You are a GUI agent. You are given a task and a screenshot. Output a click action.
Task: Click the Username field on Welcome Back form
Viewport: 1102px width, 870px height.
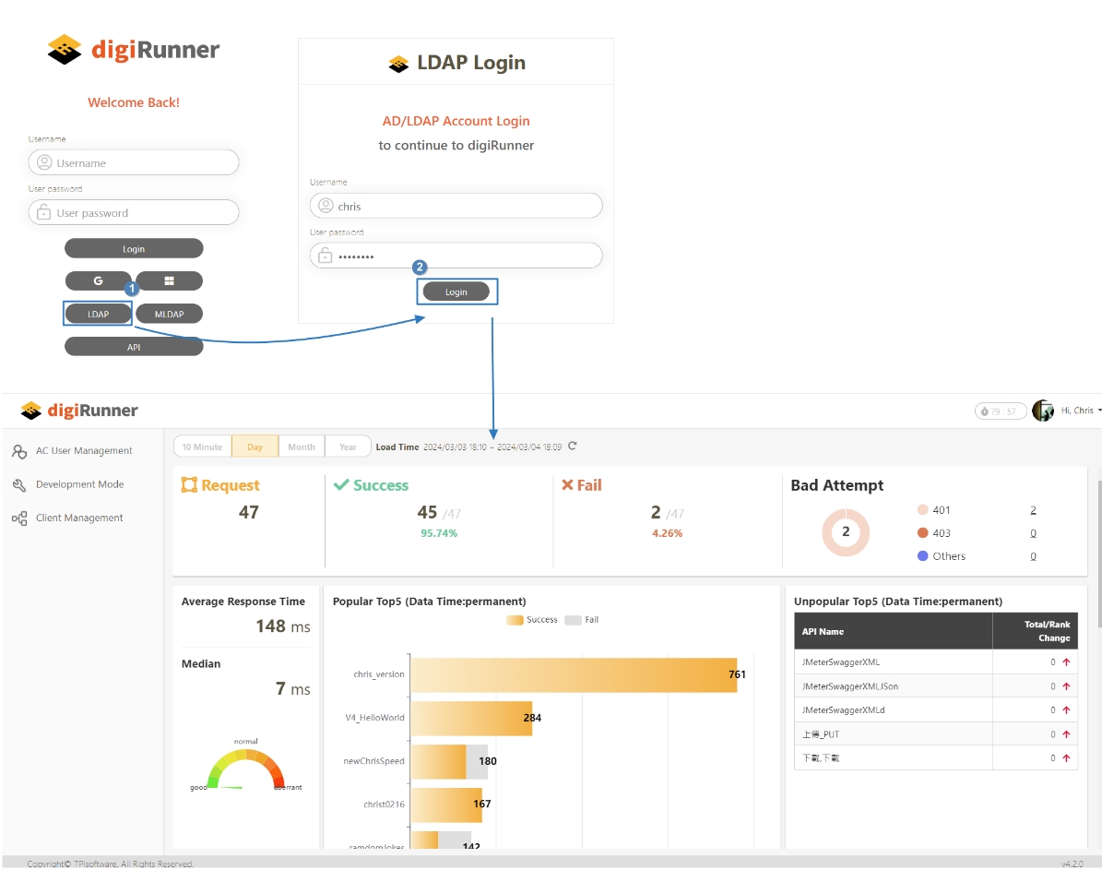[134, 163]
